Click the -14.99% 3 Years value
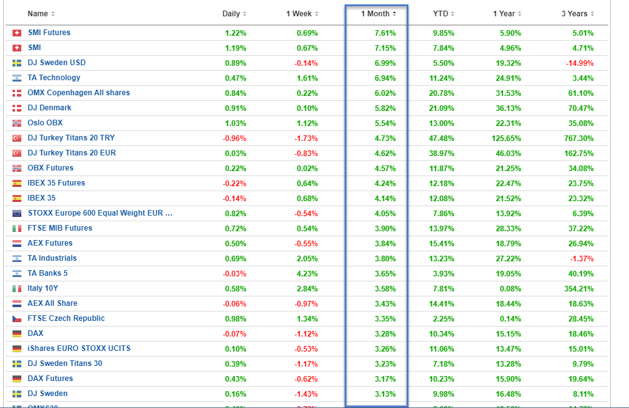629x408 pixels. point(580,63)
